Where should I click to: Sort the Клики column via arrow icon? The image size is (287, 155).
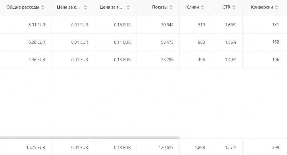click(203, 7)
